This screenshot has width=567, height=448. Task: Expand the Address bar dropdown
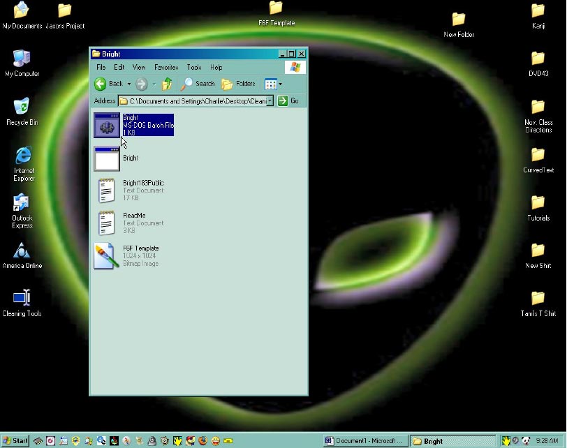pyautogui.click(x=270, y=101)
